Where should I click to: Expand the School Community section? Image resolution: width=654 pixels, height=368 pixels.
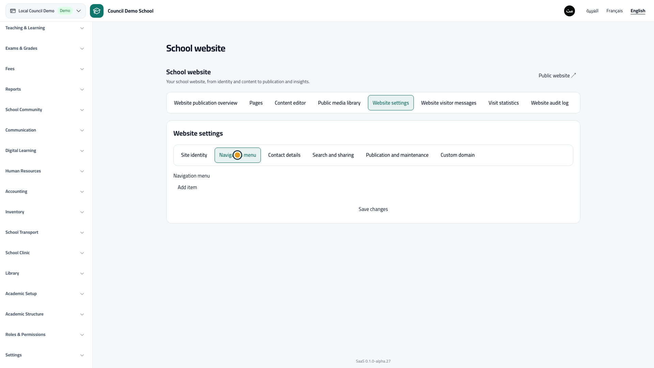click(x=45, y=110)
